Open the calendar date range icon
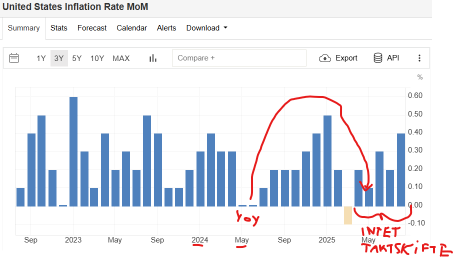The width and height of the screenshot is (453, 257). [14, 58]
